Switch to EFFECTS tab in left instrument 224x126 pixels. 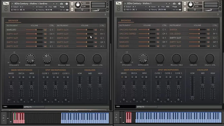pyautogui.click(x=34, y=107)
